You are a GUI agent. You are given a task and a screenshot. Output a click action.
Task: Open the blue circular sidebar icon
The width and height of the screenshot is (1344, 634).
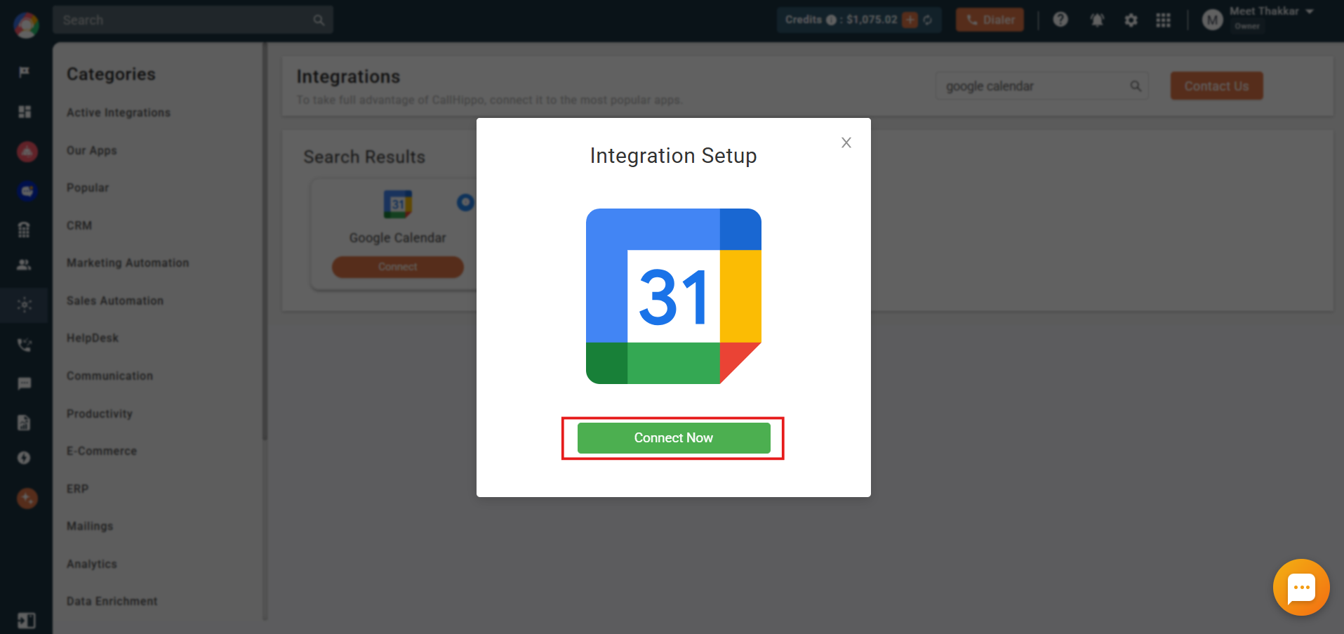(27, 190)
